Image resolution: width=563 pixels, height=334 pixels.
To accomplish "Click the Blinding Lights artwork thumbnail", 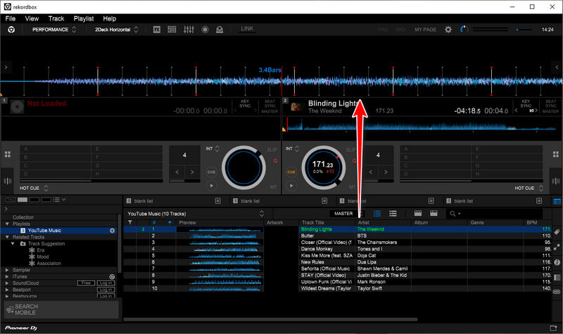I will 296,107.
